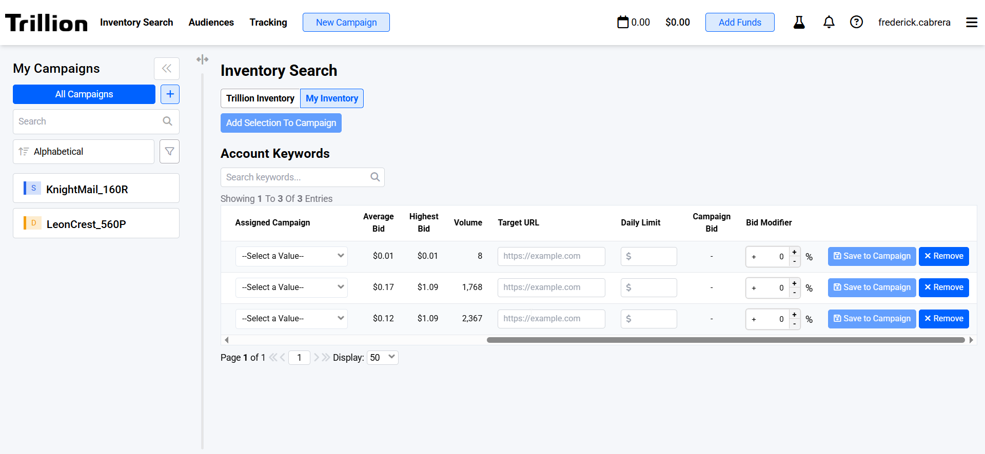Select the My Inventory toggle
The image size is (985, 454).
[x=331, y=98]
